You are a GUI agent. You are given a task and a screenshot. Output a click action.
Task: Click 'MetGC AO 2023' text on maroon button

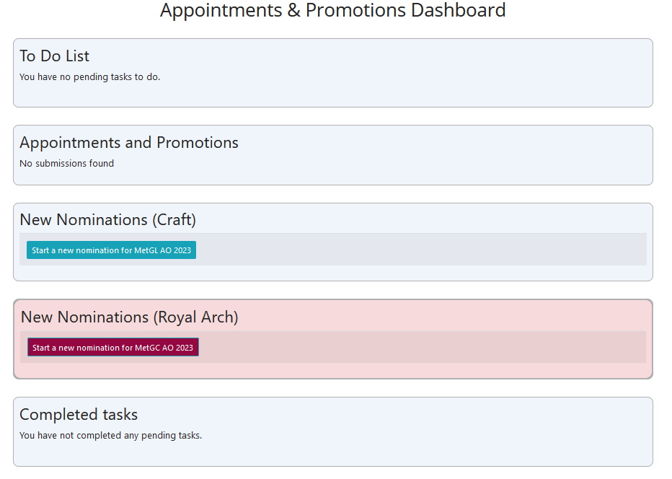(x=164, y=348)
